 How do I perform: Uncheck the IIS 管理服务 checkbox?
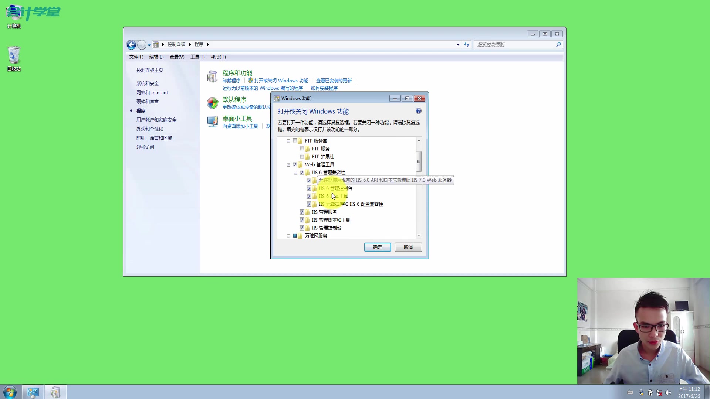point(302,212)
